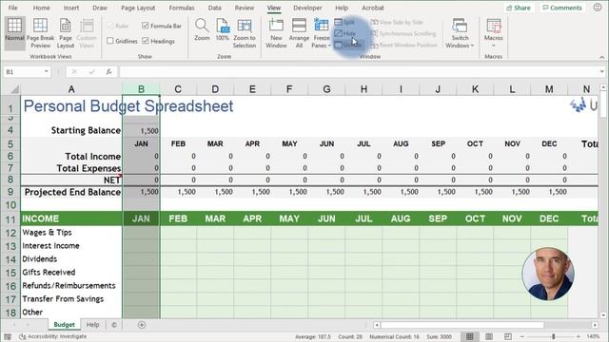Switch to the Insert tab
Image resolution: width=609 pixels, height=342 pixels.
[71, 8]
